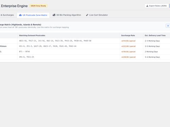Switch to the 3D Bin Packing Algorithm tab
Screen dimensions: 170x127
tap(67, 15)
